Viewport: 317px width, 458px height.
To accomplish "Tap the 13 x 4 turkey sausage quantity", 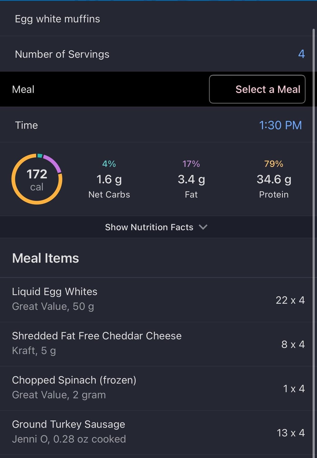I will pyautogui.click(x=291, y=433).
